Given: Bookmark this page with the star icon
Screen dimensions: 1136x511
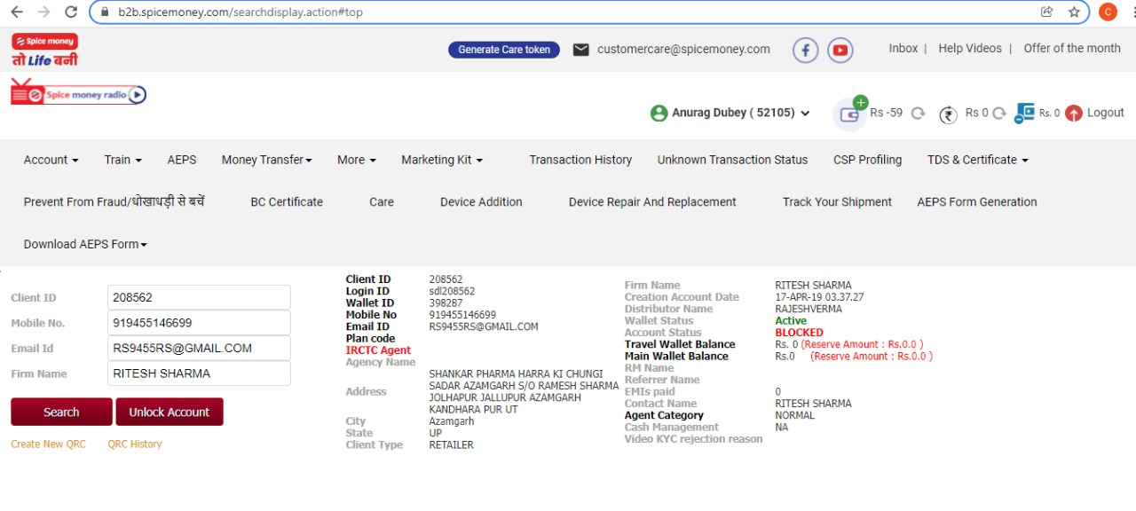Looking at the screenshot, I should click(x=1074, y=12).
